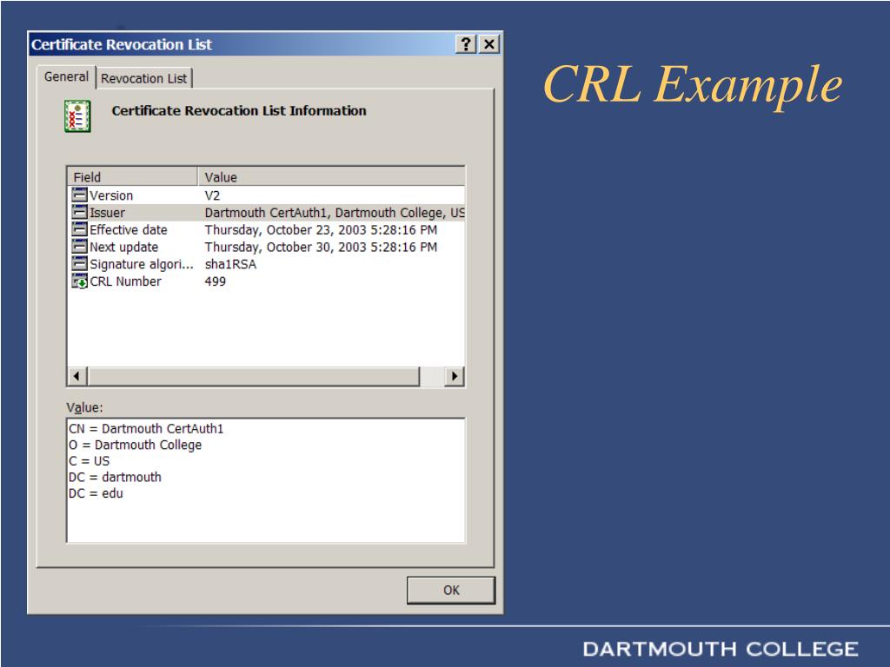Screen dimensions: 890x667
Task: Click the Effective date row icon
Action: tap(79, 229)
